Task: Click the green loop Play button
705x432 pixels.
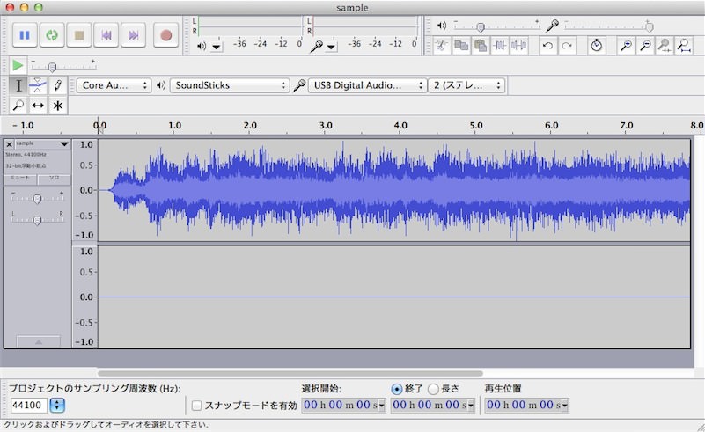Action: [52, 35]
